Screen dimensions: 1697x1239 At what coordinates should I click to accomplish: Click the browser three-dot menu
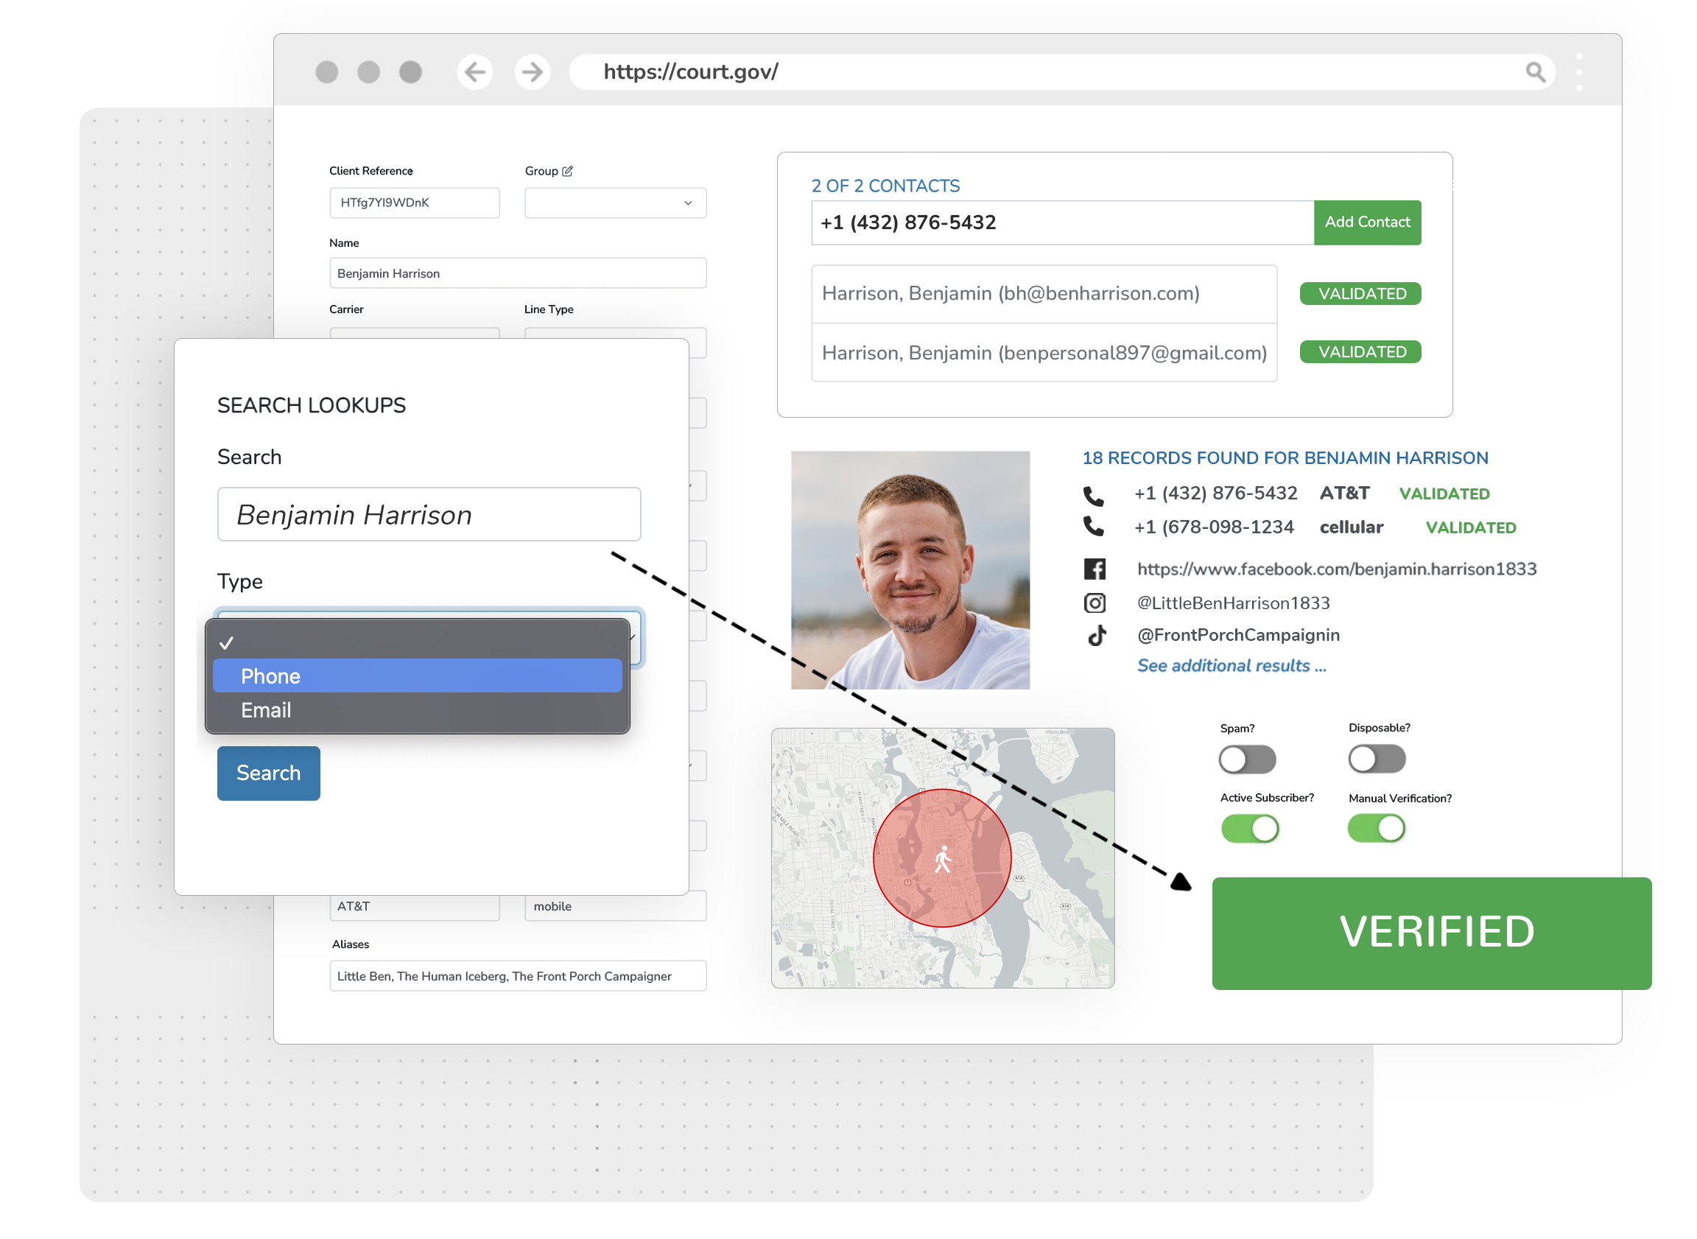pos(1579,72)
